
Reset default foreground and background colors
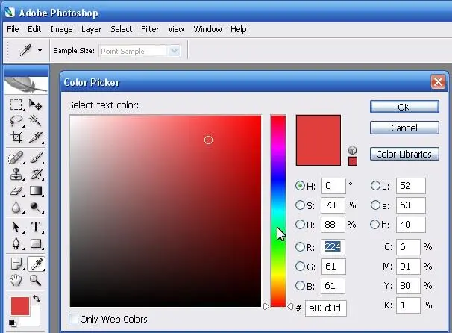tap(12, 323)
